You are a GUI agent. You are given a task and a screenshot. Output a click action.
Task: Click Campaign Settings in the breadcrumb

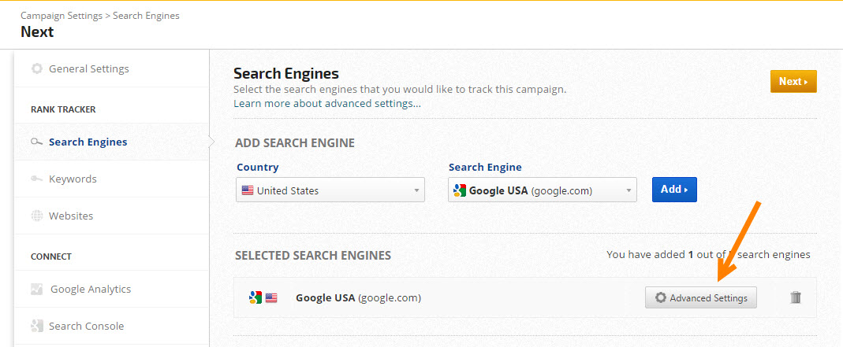pos(62,16)
